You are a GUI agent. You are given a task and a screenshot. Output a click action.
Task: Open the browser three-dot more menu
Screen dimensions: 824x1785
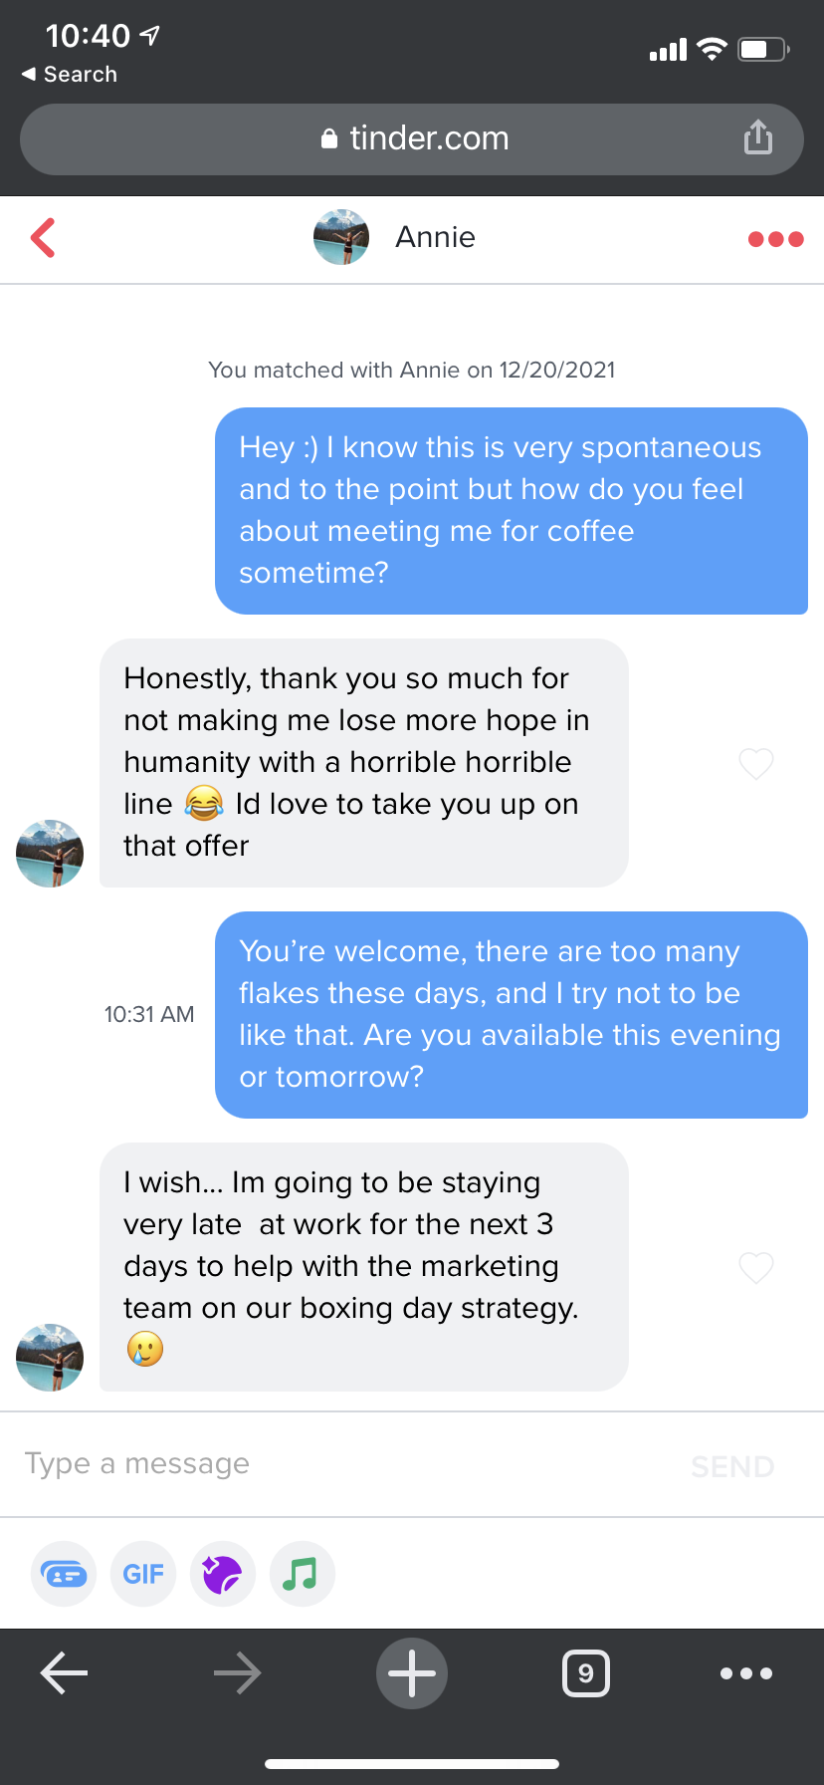click(746, 1673)
